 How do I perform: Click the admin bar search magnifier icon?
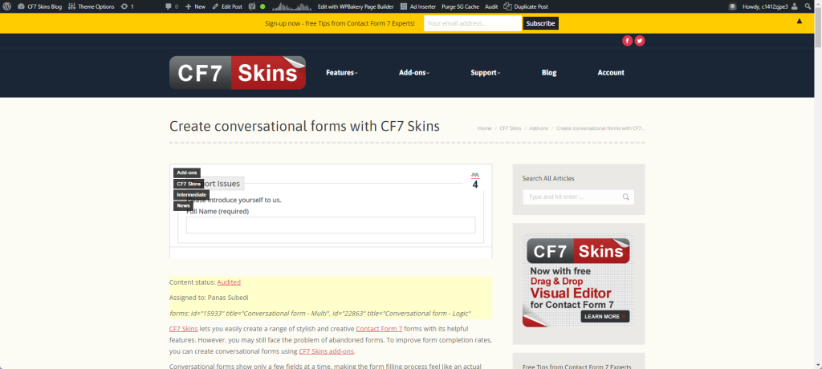(808, 6)
